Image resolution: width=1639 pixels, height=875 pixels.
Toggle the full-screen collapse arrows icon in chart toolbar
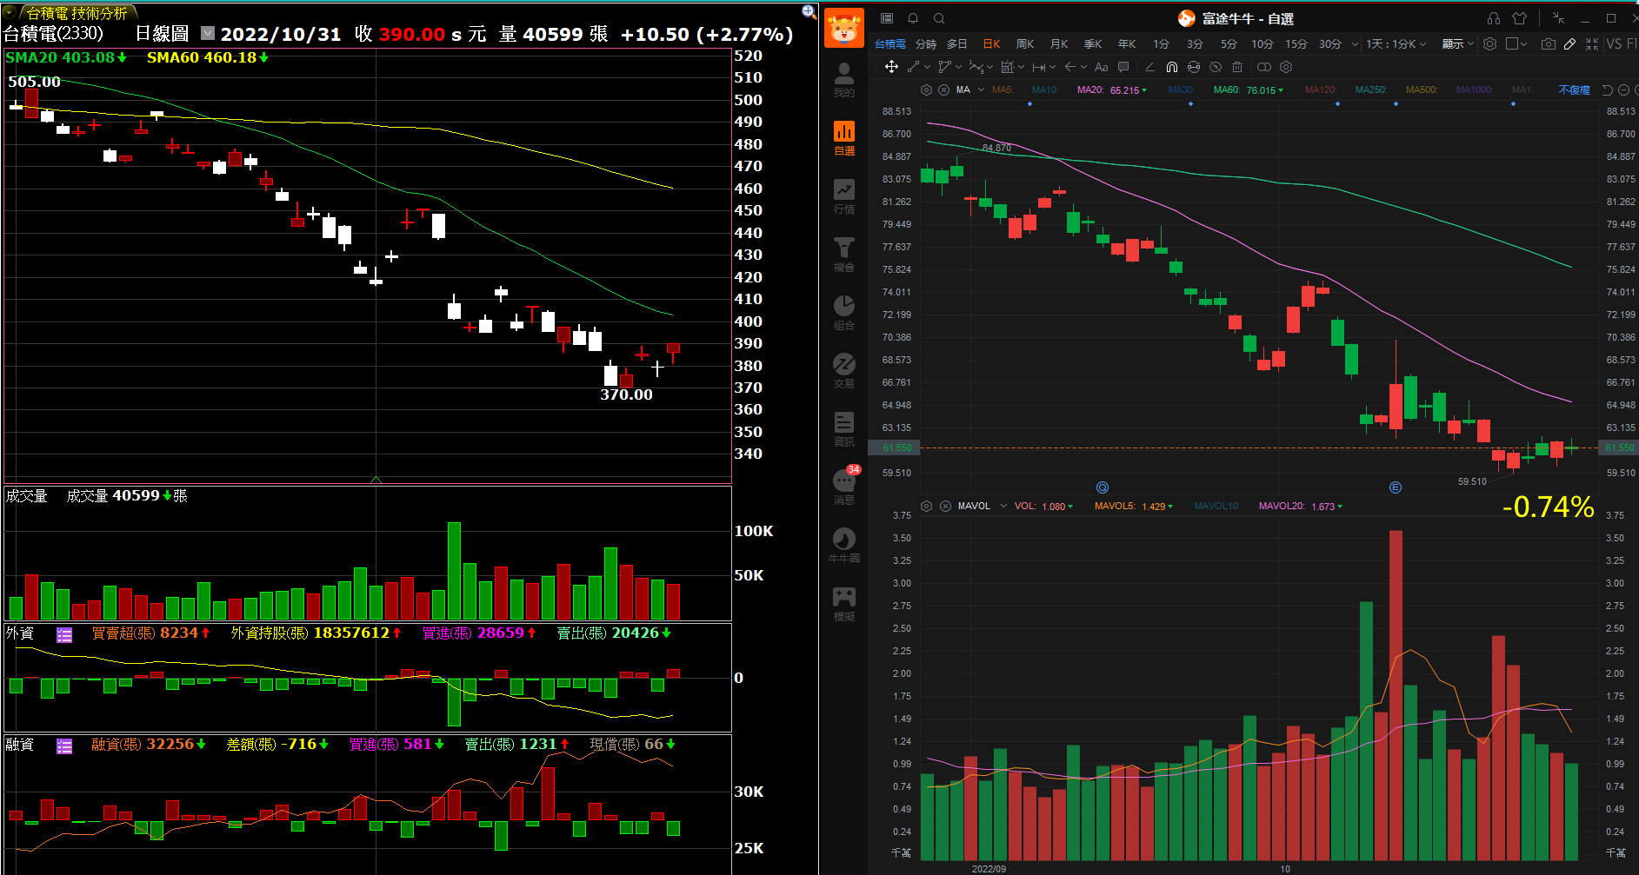(x=1592, y=43)
